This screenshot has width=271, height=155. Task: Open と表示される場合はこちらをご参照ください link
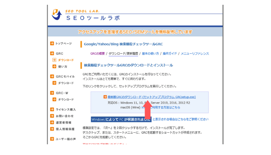pos(181,119)
